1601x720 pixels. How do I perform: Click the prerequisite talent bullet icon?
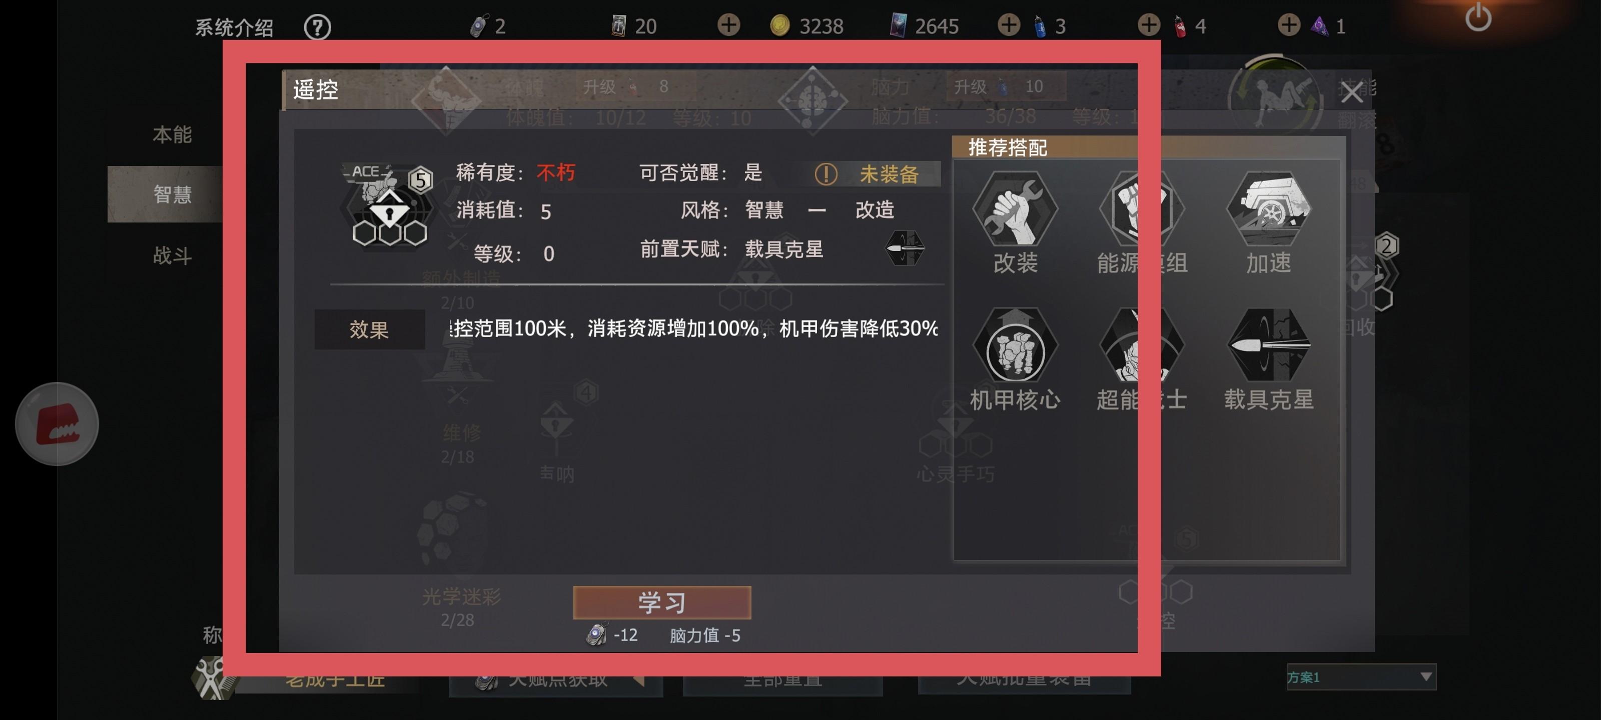click(x=905, y=248)
